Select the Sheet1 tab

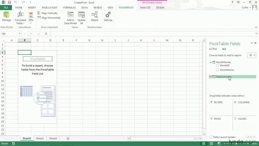(x=40, y=138)
